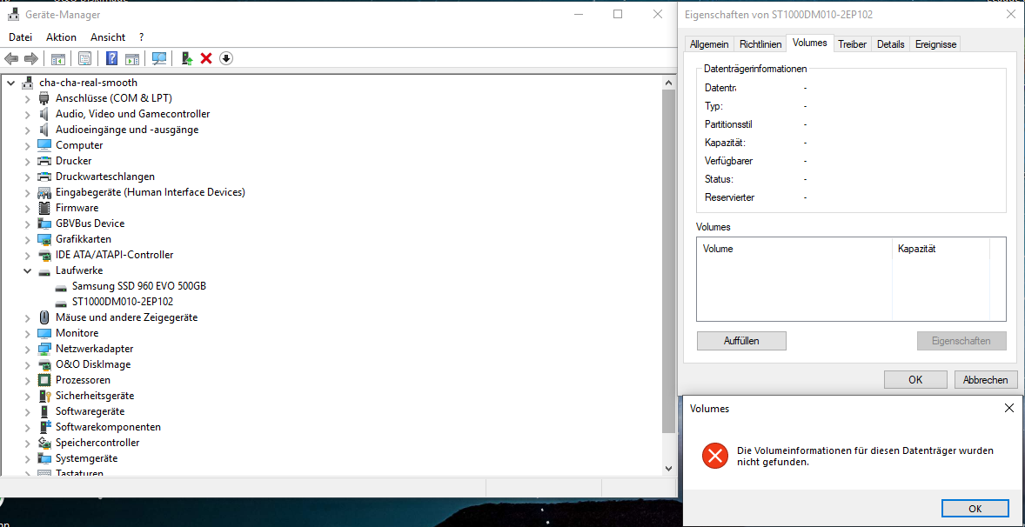Click the Audioeingänge und -ausgänge speaker icon
This screenshot has height=527, width=1025.
[44, 130]
